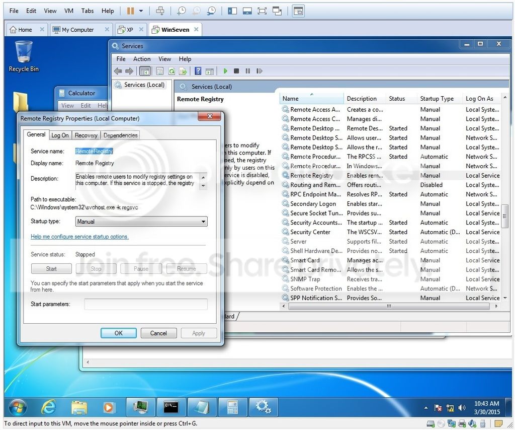Select Services (Local) in the console tree
This screenshot has width=515, height=430.
click(x=140, y=85)
